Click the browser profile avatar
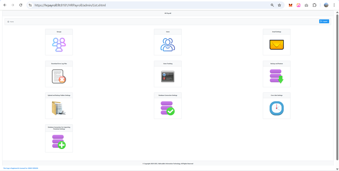339x171 pixels. coord(326,5)
